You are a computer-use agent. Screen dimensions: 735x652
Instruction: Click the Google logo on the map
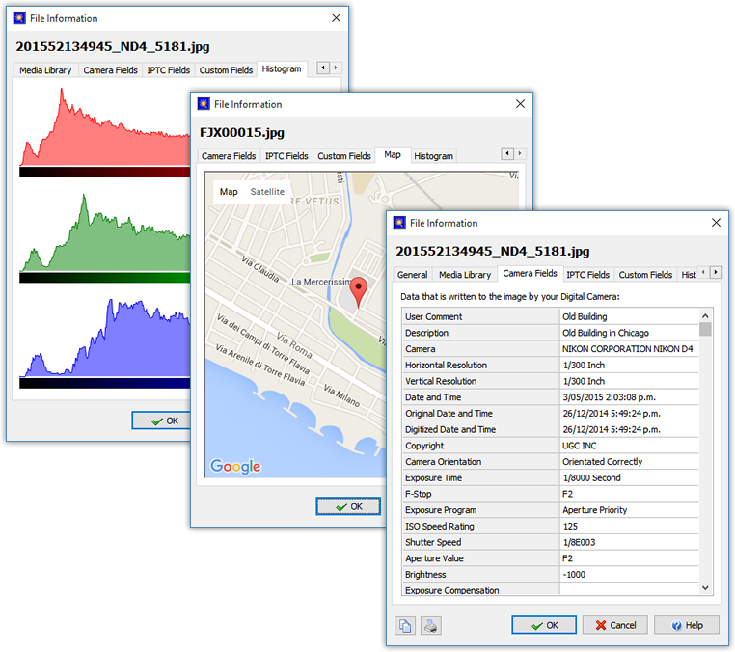tap(235, 467)
